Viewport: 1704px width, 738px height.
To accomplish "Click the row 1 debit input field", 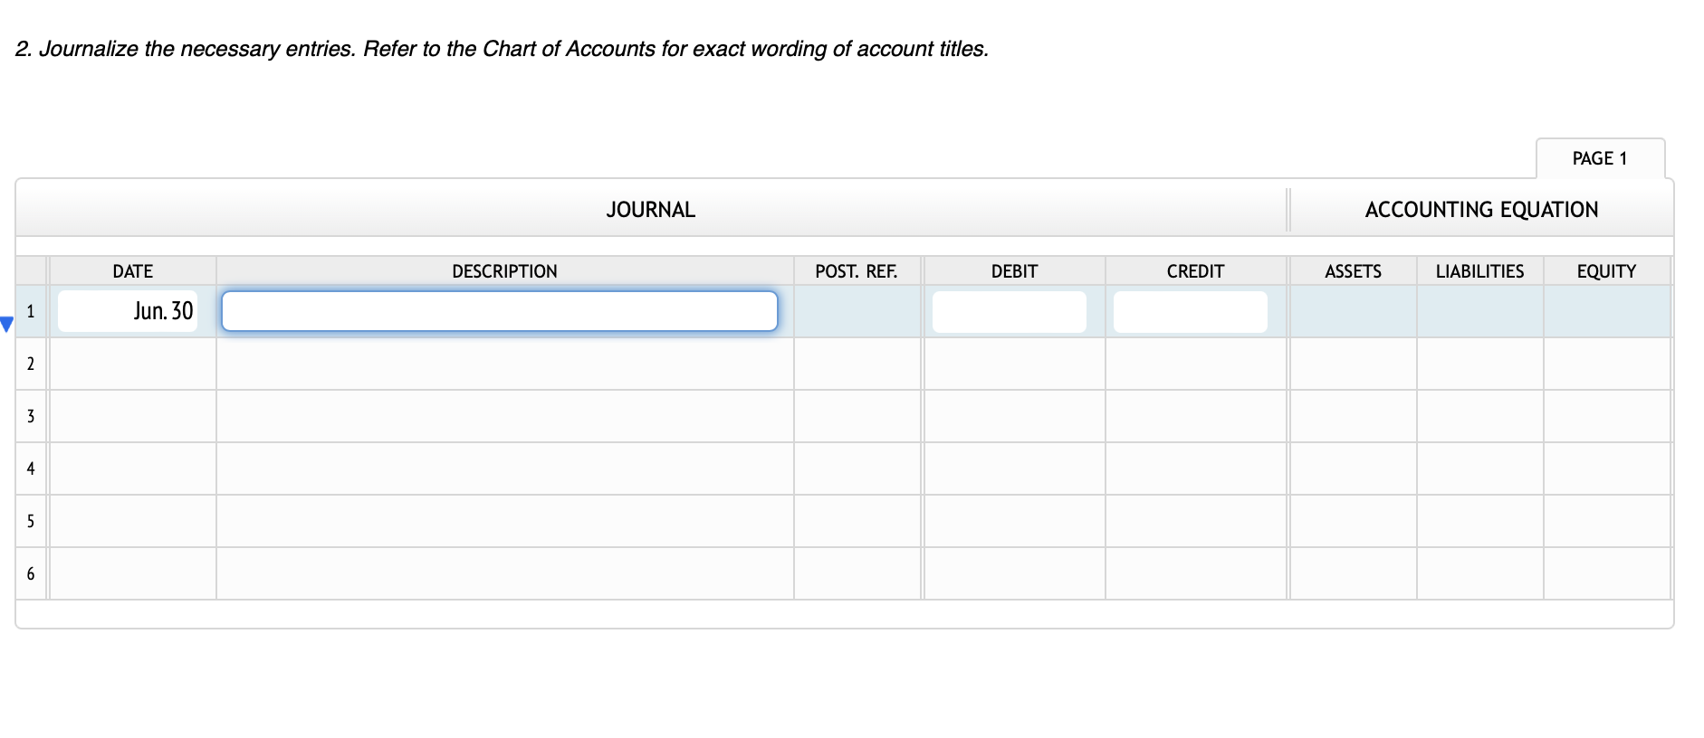I will point(1009,311).
